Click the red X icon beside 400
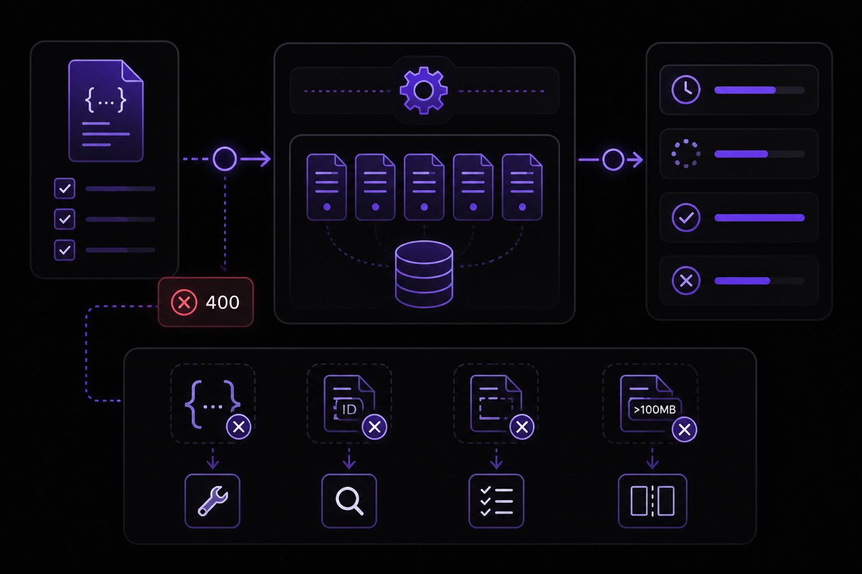Viewport: 862px width, 574px height. pos(184,303)
